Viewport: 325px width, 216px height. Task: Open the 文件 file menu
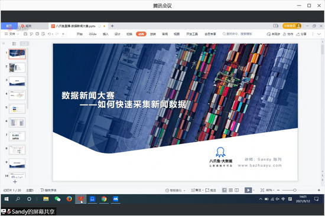(x=10, y=34)
